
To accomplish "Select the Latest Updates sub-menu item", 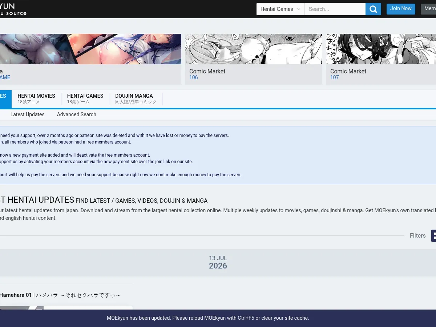I will click(28, 114).
